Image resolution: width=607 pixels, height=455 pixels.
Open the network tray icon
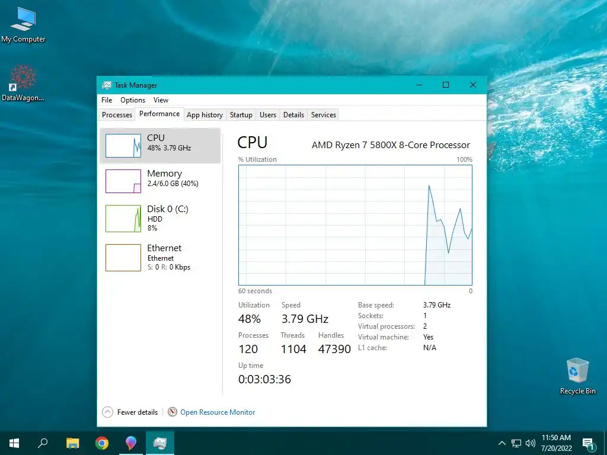(516, 443)
